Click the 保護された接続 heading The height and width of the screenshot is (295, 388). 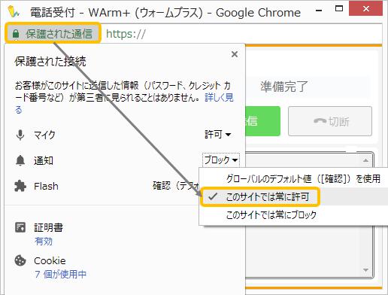click(x=50, y=61)
